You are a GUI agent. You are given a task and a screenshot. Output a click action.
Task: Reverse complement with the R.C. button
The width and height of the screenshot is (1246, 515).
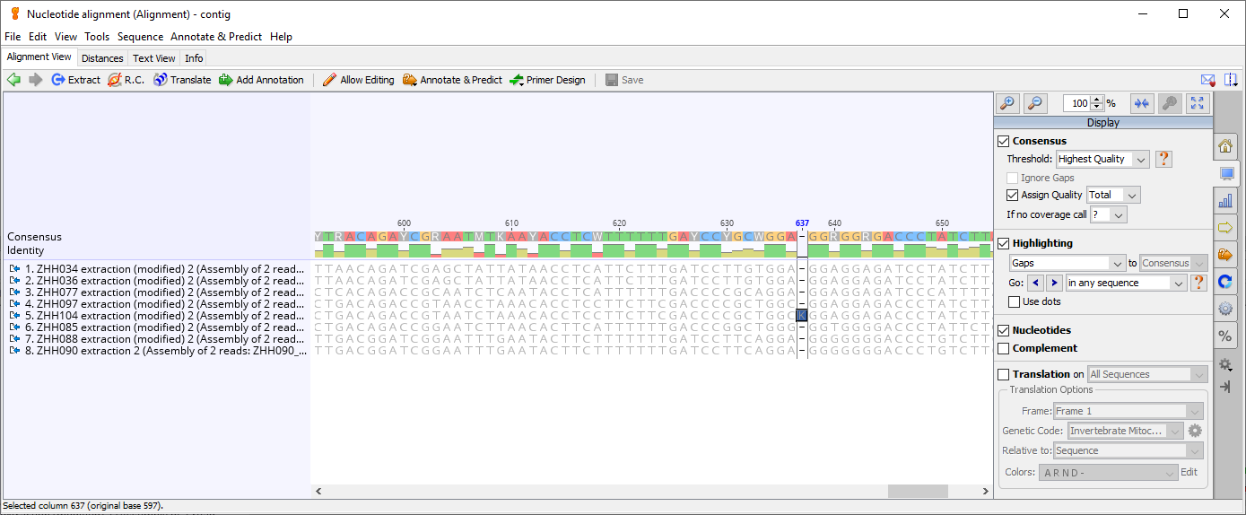(x=126, y=80)
